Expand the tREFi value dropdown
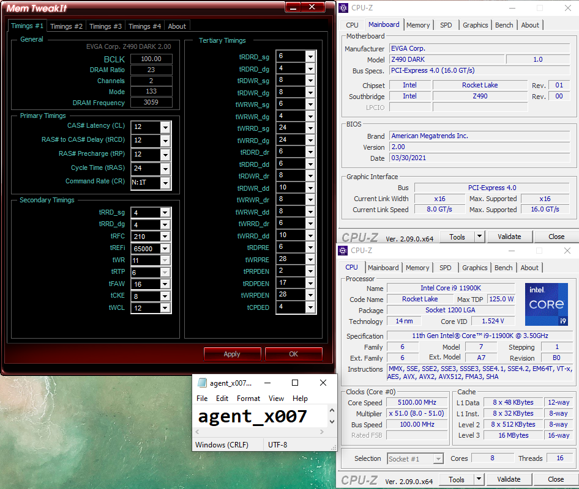The image size is (579, 489). coord(165,249)
